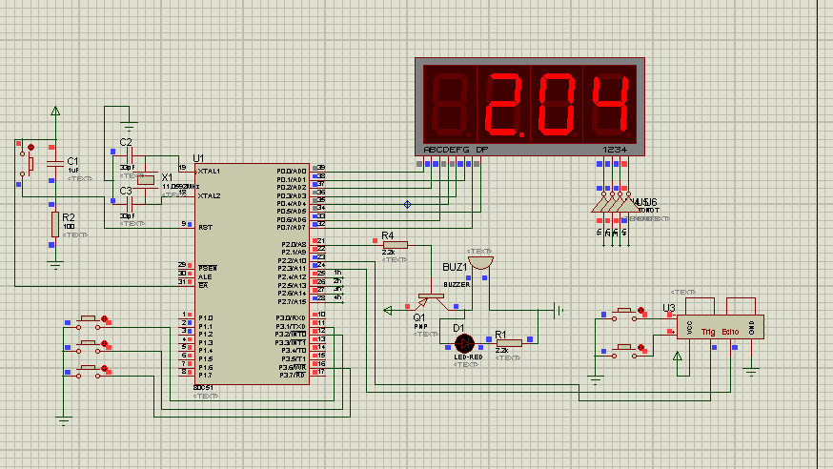Select the power terminal above capacitor C1
Viewport: 833px width, 469px height.
tap(55, 111)
